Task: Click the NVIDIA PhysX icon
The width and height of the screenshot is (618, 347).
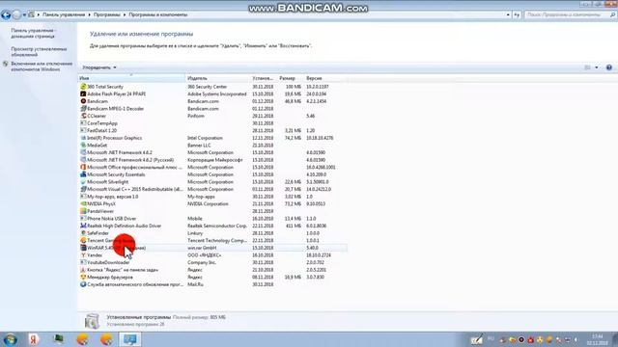Action: [x=83, y=203]
